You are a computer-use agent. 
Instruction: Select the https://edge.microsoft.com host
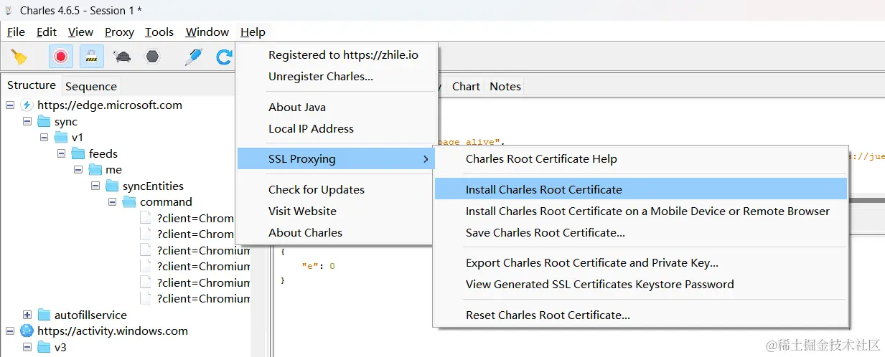pyautogui.click(x=110, y=105)
